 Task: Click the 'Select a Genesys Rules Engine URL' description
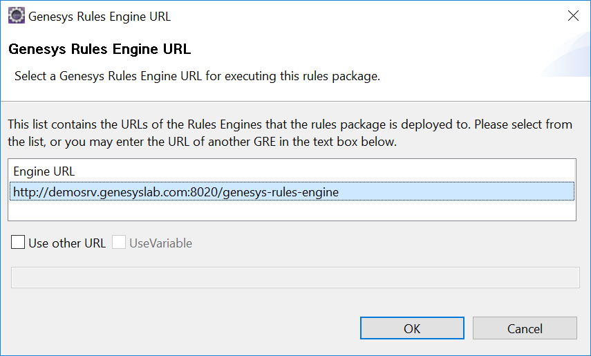click(197, 76)
